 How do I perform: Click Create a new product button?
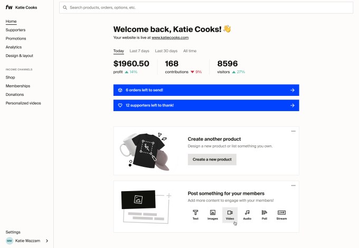[x=212, y=160]
